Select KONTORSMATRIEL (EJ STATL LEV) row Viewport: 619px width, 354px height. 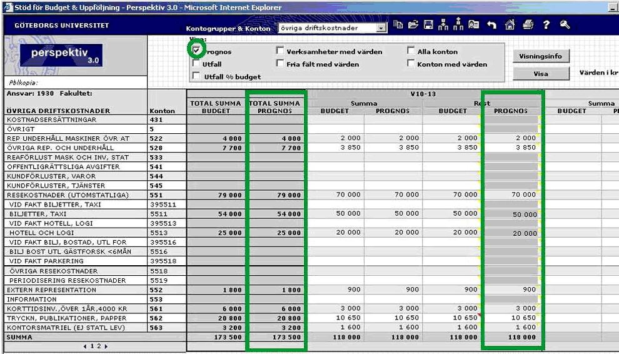point(66,328)
